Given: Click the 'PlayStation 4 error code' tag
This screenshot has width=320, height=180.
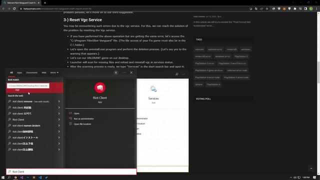Looking at the screenshot, I should [207, 77].
